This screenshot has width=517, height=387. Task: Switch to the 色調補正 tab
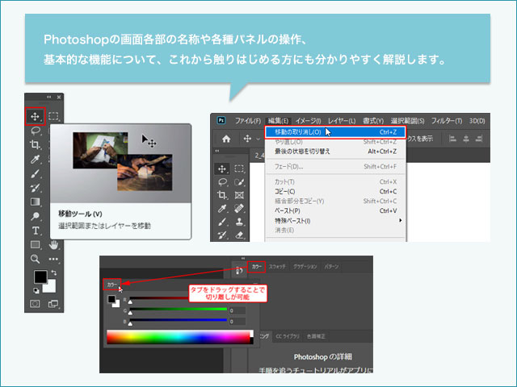tap(316, 336)
